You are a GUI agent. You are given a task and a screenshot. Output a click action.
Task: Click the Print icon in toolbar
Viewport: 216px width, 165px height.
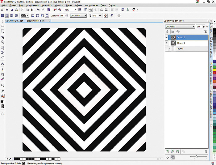pyautogui.click(x=17, y=10)
